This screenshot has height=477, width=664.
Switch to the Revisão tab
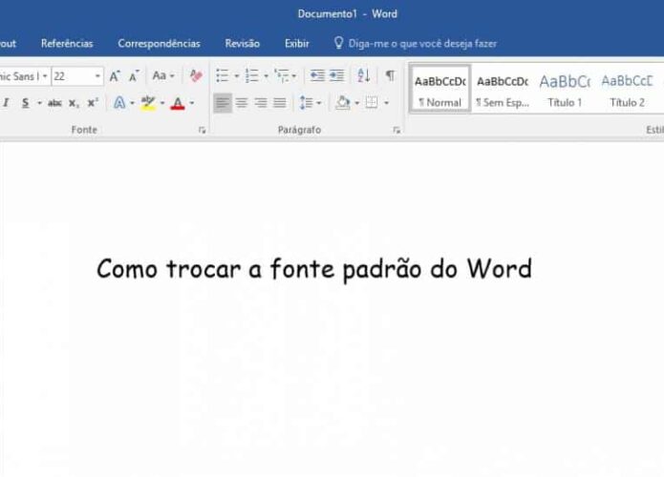243,44
